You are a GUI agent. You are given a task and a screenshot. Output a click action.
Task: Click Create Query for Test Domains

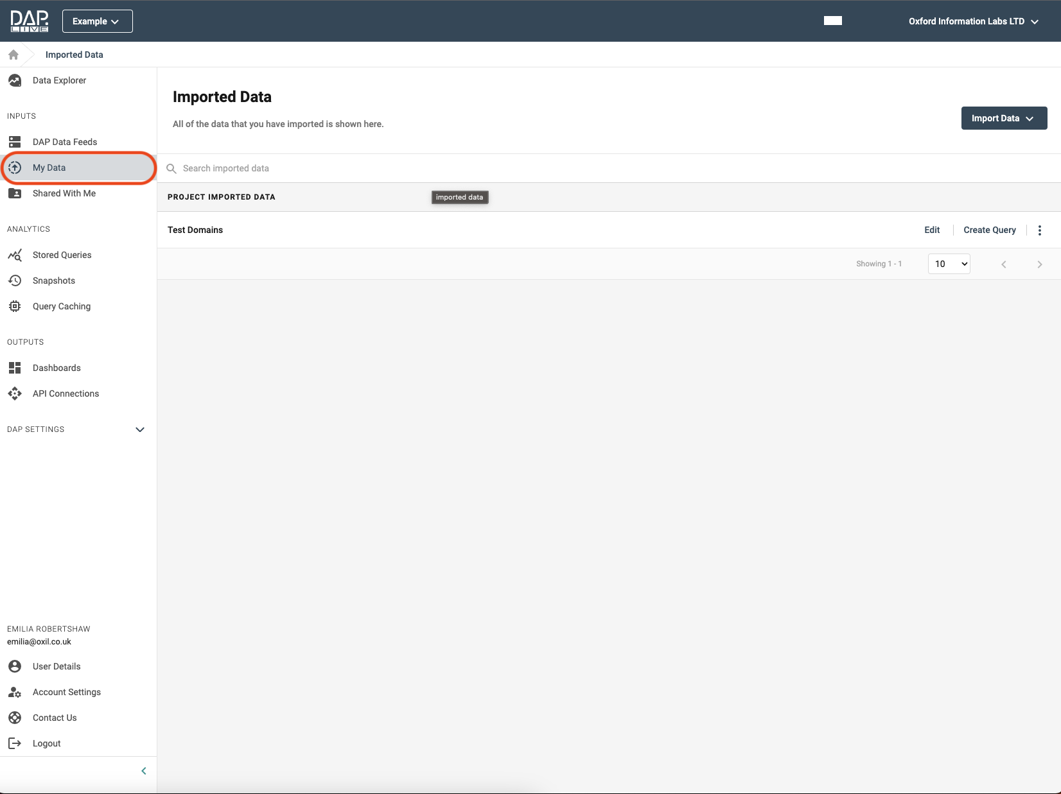click(x=989, y=230)
